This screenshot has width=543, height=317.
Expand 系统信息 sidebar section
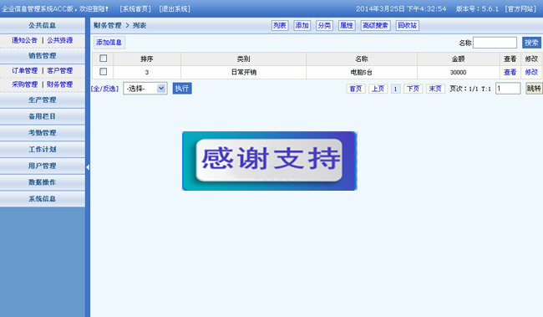43,199
